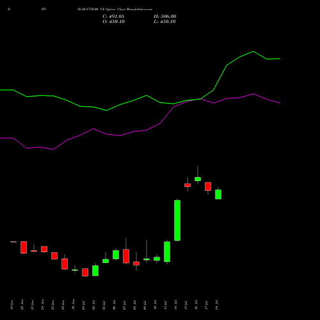The height and width of the screenshot is (320, 320).
Task: Select the last green candle on the right
Action: click(x=218, y=195)
